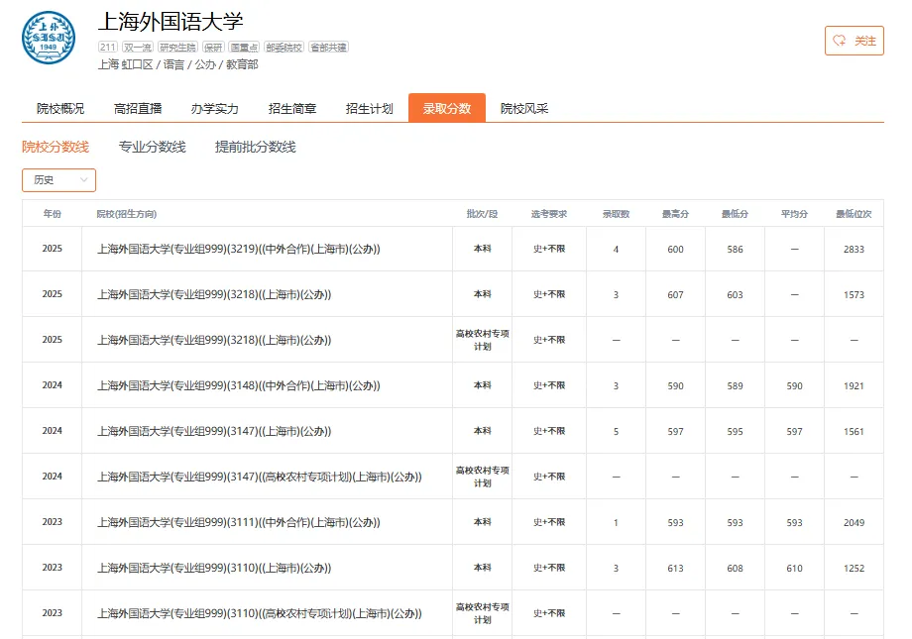Image resolution: width=912 pixels, height=639 pixels.
Task: Open the 院校概况 tab
Action: click(60, 109)
